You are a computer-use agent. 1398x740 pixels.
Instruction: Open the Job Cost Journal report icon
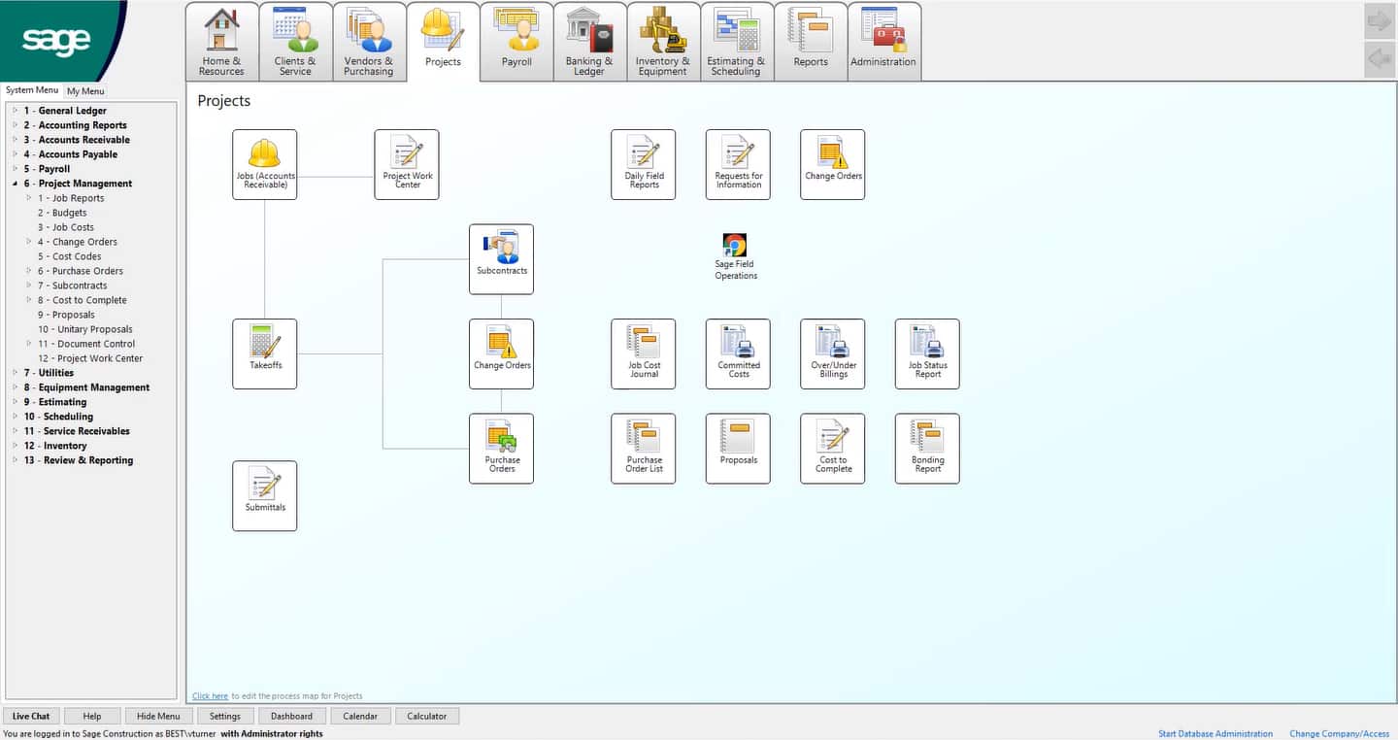643,353
